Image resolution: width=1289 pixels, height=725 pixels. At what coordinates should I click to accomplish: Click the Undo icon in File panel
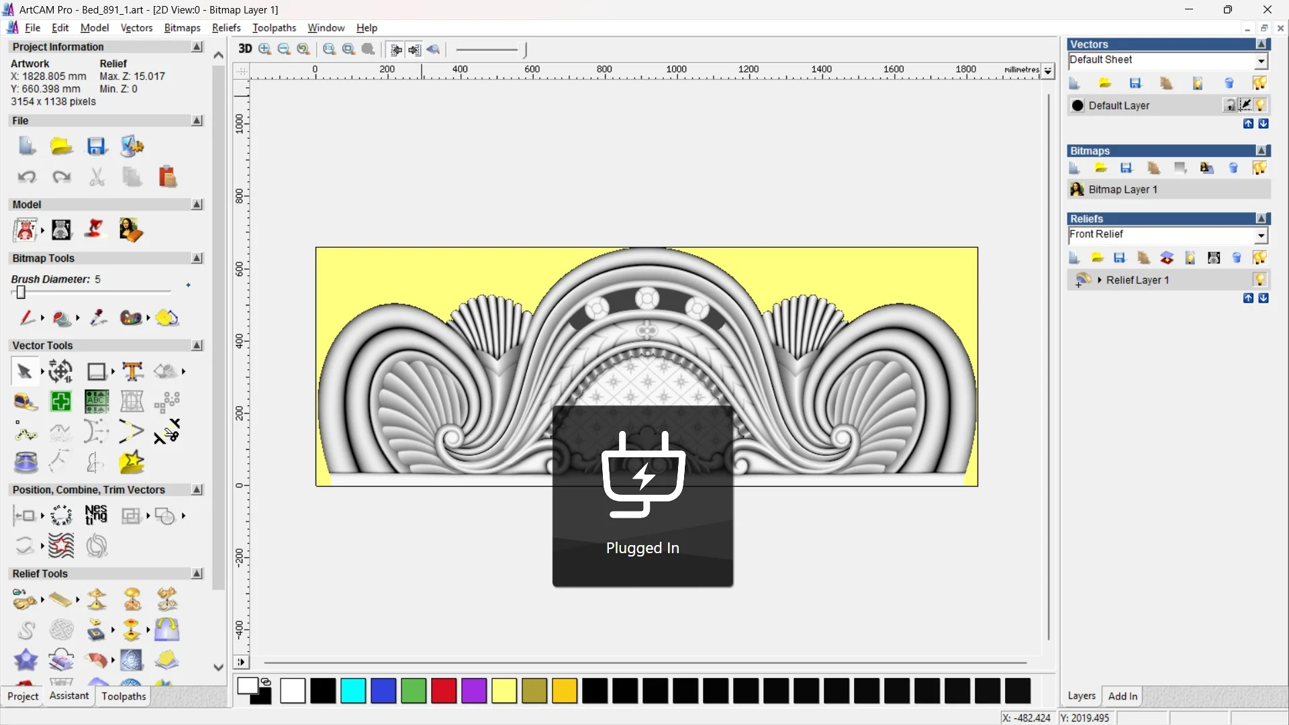27,177
